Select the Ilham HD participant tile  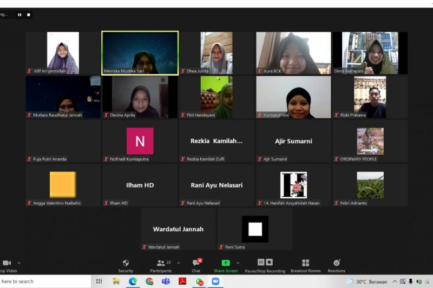[x=140, y=185]
